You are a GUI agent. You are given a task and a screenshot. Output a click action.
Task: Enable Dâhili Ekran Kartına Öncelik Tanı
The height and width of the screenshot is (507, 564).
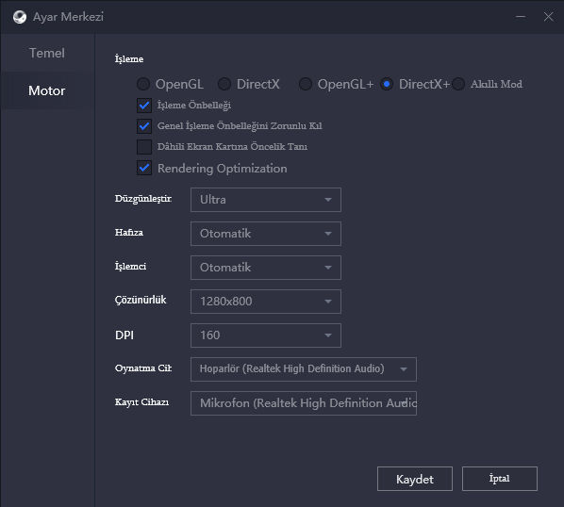coord(144,147)
